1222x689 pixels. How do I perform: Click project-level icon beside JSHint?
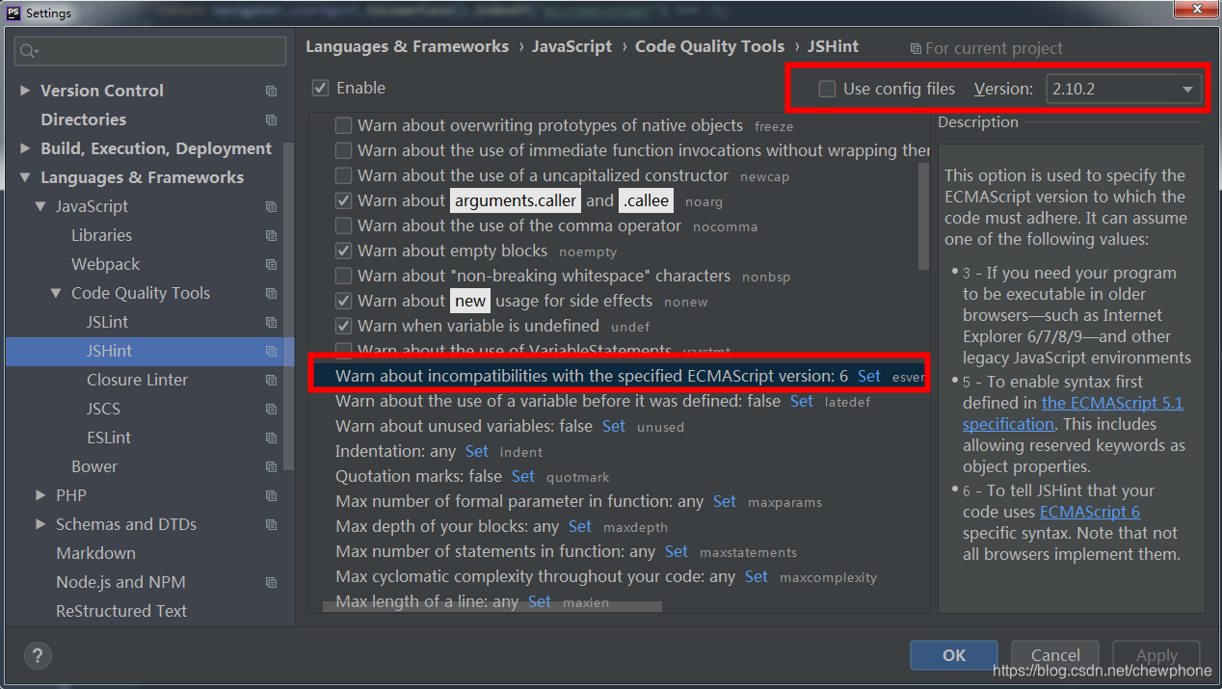pyautogui.click(x=271, y=351)
